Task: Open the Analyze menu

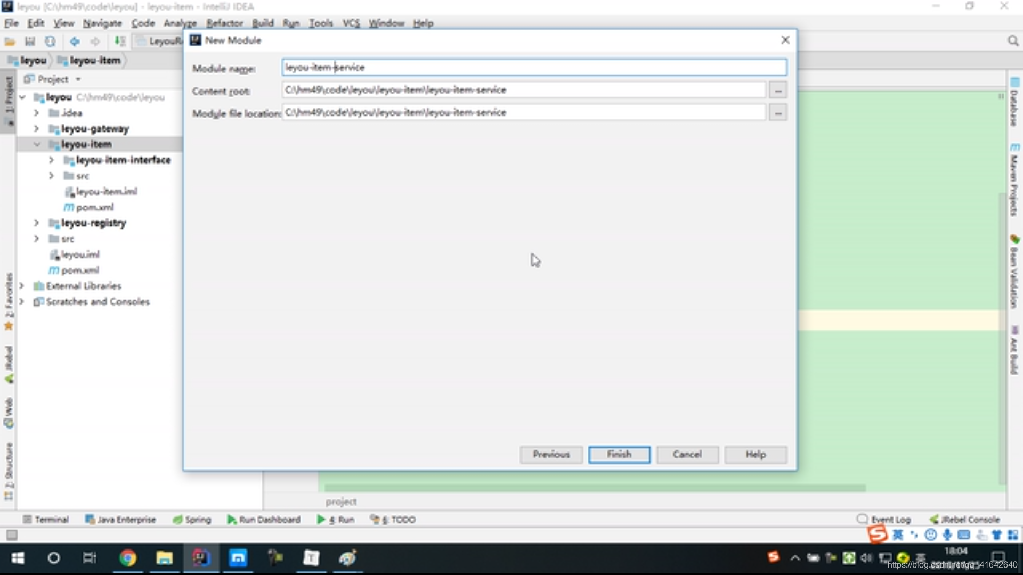Action: pyautogui.click(x=180, y=23)
